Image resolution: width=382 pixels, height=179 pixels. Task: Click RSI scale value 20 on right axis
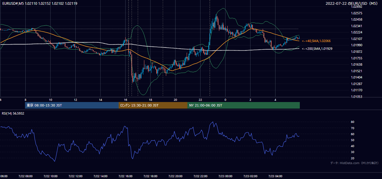click(x=353, y=158)
